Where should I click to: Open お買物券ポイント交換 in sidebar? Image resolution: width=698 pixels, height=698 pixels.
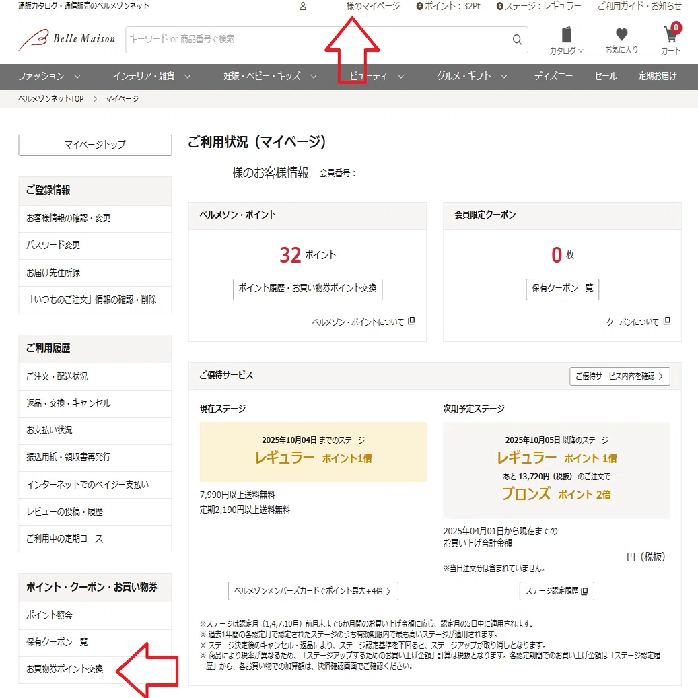95,670
